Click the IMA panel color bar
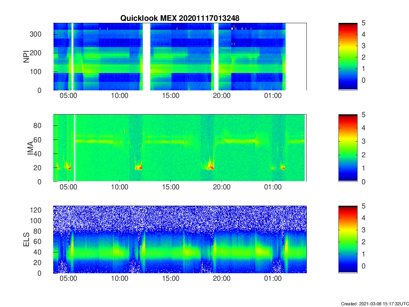The image size is (409, 307). [348, 148]
